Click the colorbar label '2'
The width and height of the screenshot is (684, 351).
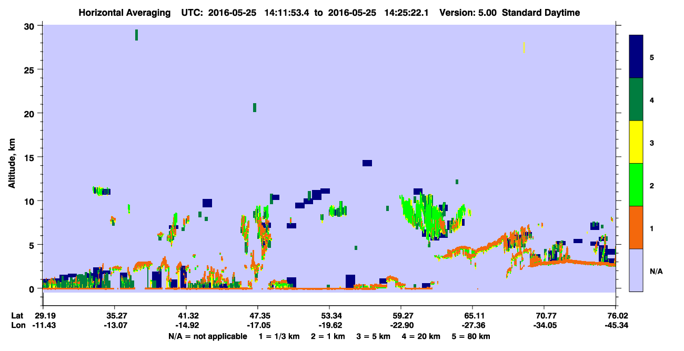point(652,185)
